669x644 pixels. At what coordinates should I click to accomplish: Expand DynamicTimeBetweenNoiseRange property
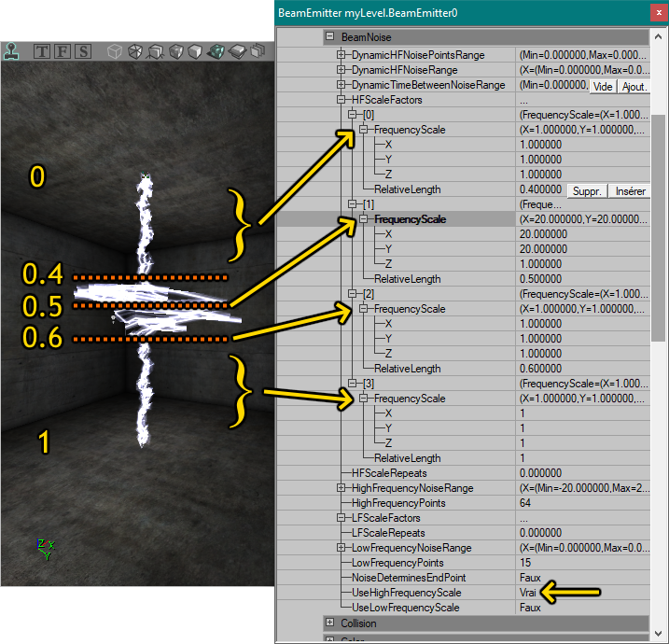pyautogui.click(x=341, y=85)
